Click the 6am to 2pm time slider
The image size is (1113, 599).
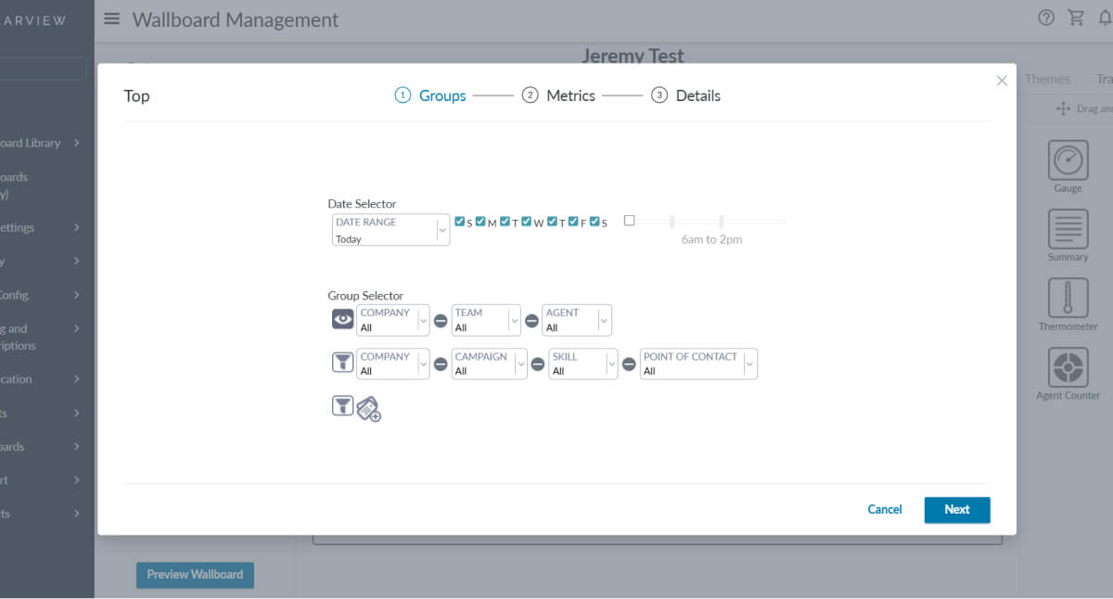point(711,222)
